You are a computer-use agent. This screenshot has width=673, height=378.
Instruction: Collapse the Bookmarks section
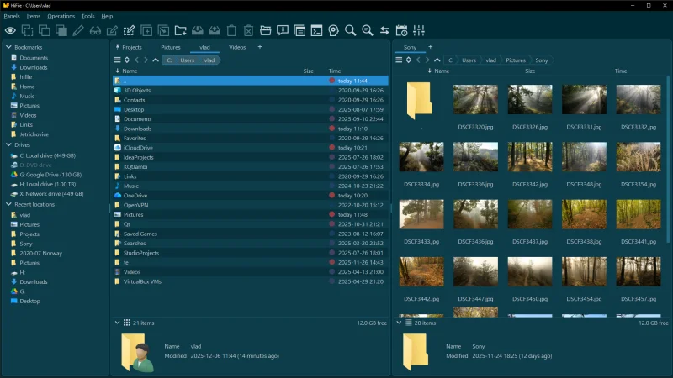[x=8, y=47]
